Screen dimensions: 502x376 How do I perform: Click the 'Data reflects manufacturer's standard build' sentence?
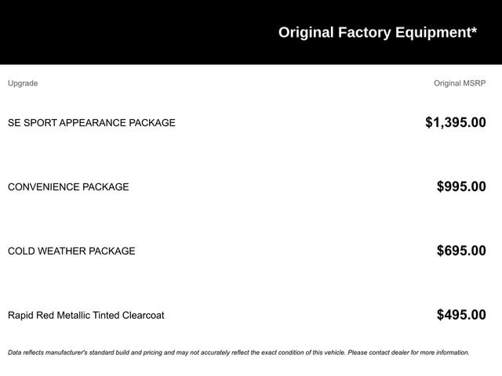[x=118, y=352]
